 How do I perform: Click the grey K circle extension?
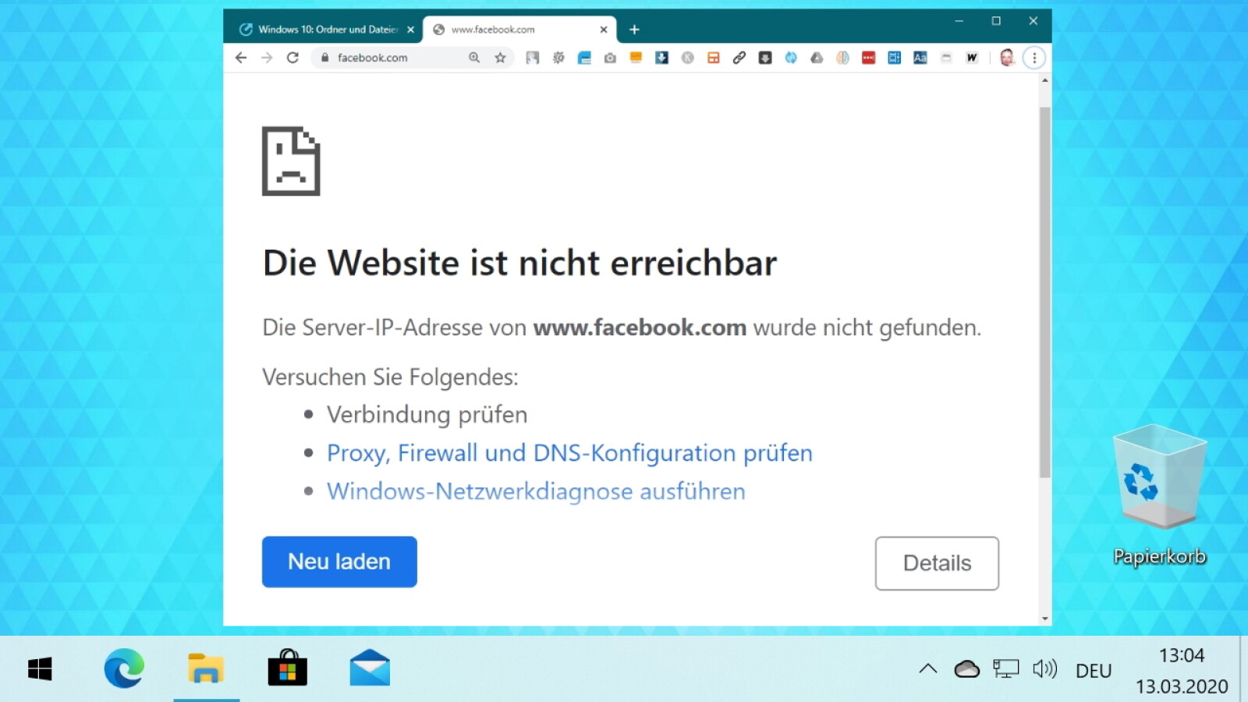click(x=687, y=58)
